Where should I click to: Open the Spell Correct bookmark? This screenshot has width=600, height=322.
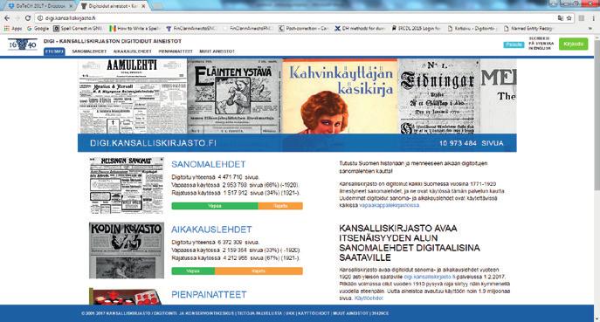[x=78, y=28]
